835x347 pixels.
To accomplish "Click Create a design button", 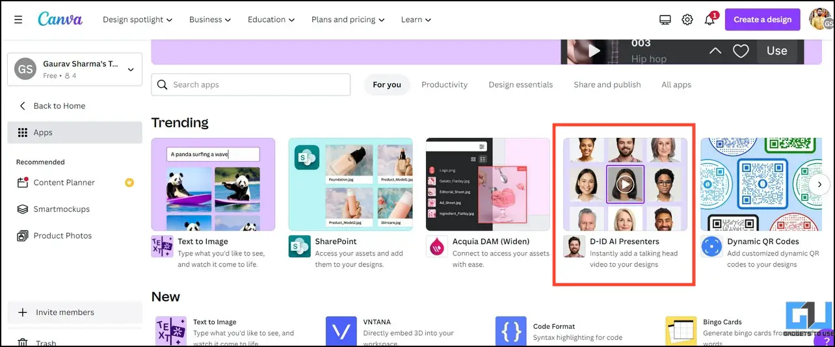I will click(763, 19).
